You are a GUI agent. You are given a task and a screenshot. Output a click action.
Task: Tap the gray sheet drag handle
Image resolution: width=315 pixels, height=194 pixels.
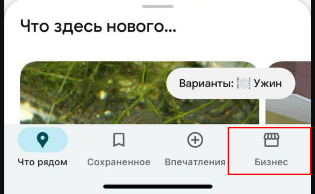158,6
